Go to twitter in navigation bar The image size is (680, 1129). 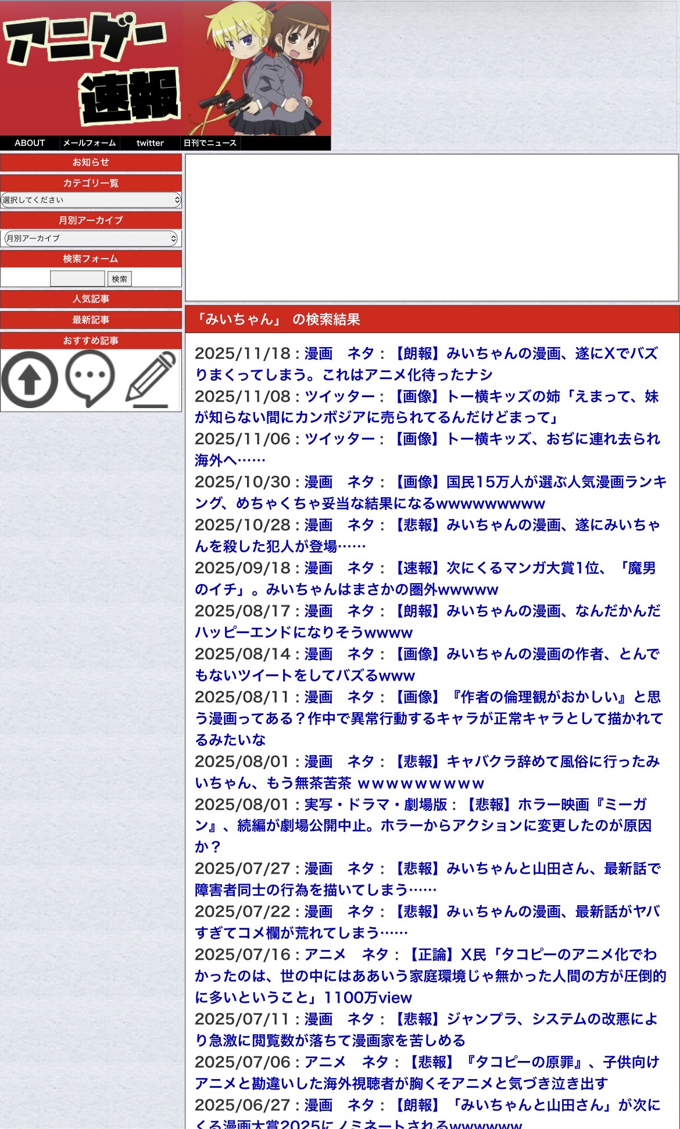pos(150,143)
